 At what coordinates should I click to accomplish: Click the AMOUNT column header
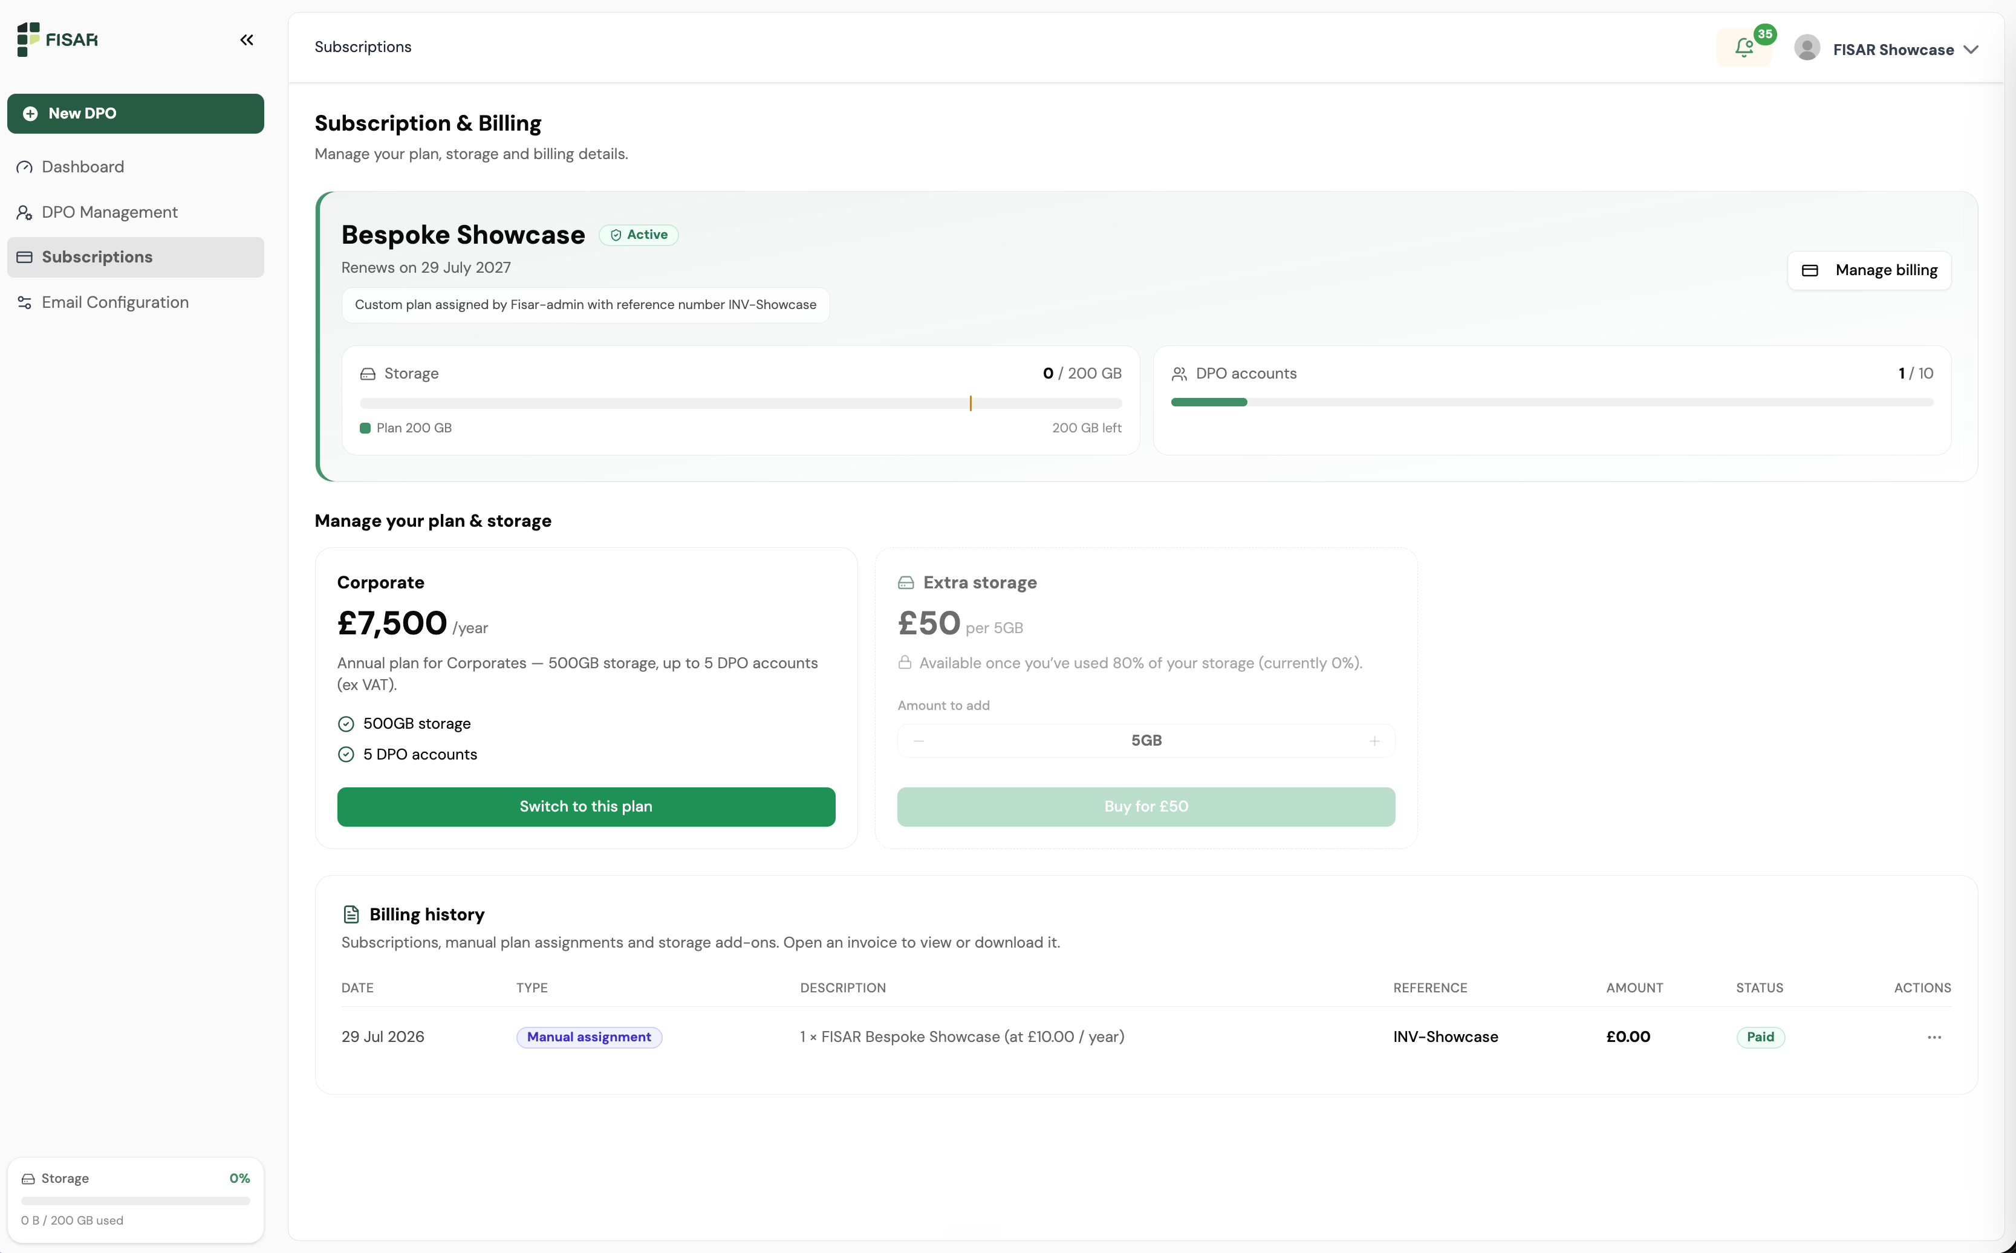1635,988
